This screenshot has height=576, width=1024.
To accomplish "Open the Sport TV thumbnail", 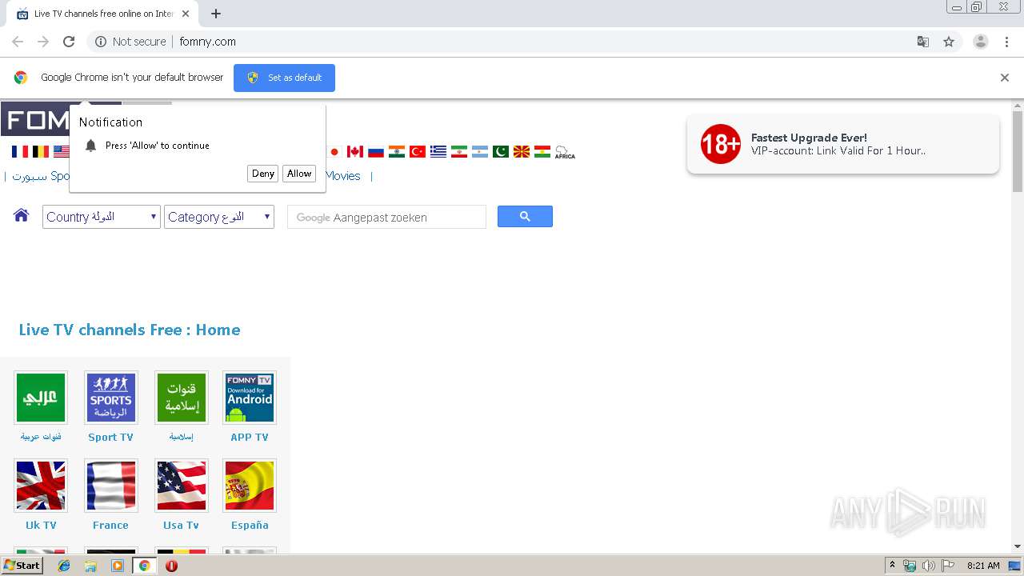I will (111, 398).
